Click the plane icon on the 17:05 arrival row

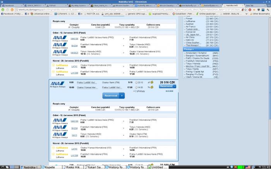(x=149, y=87)
